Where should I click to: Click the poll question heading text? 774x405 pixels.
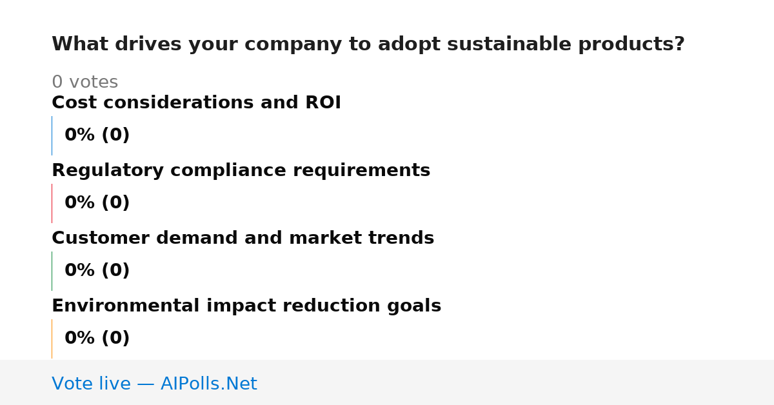click(x=368, y=44)
